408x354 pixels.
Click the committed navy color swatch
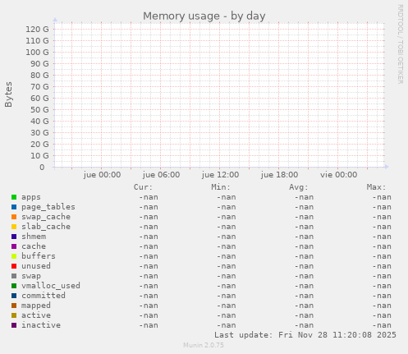pyautogui.click(x=14, y=296)
